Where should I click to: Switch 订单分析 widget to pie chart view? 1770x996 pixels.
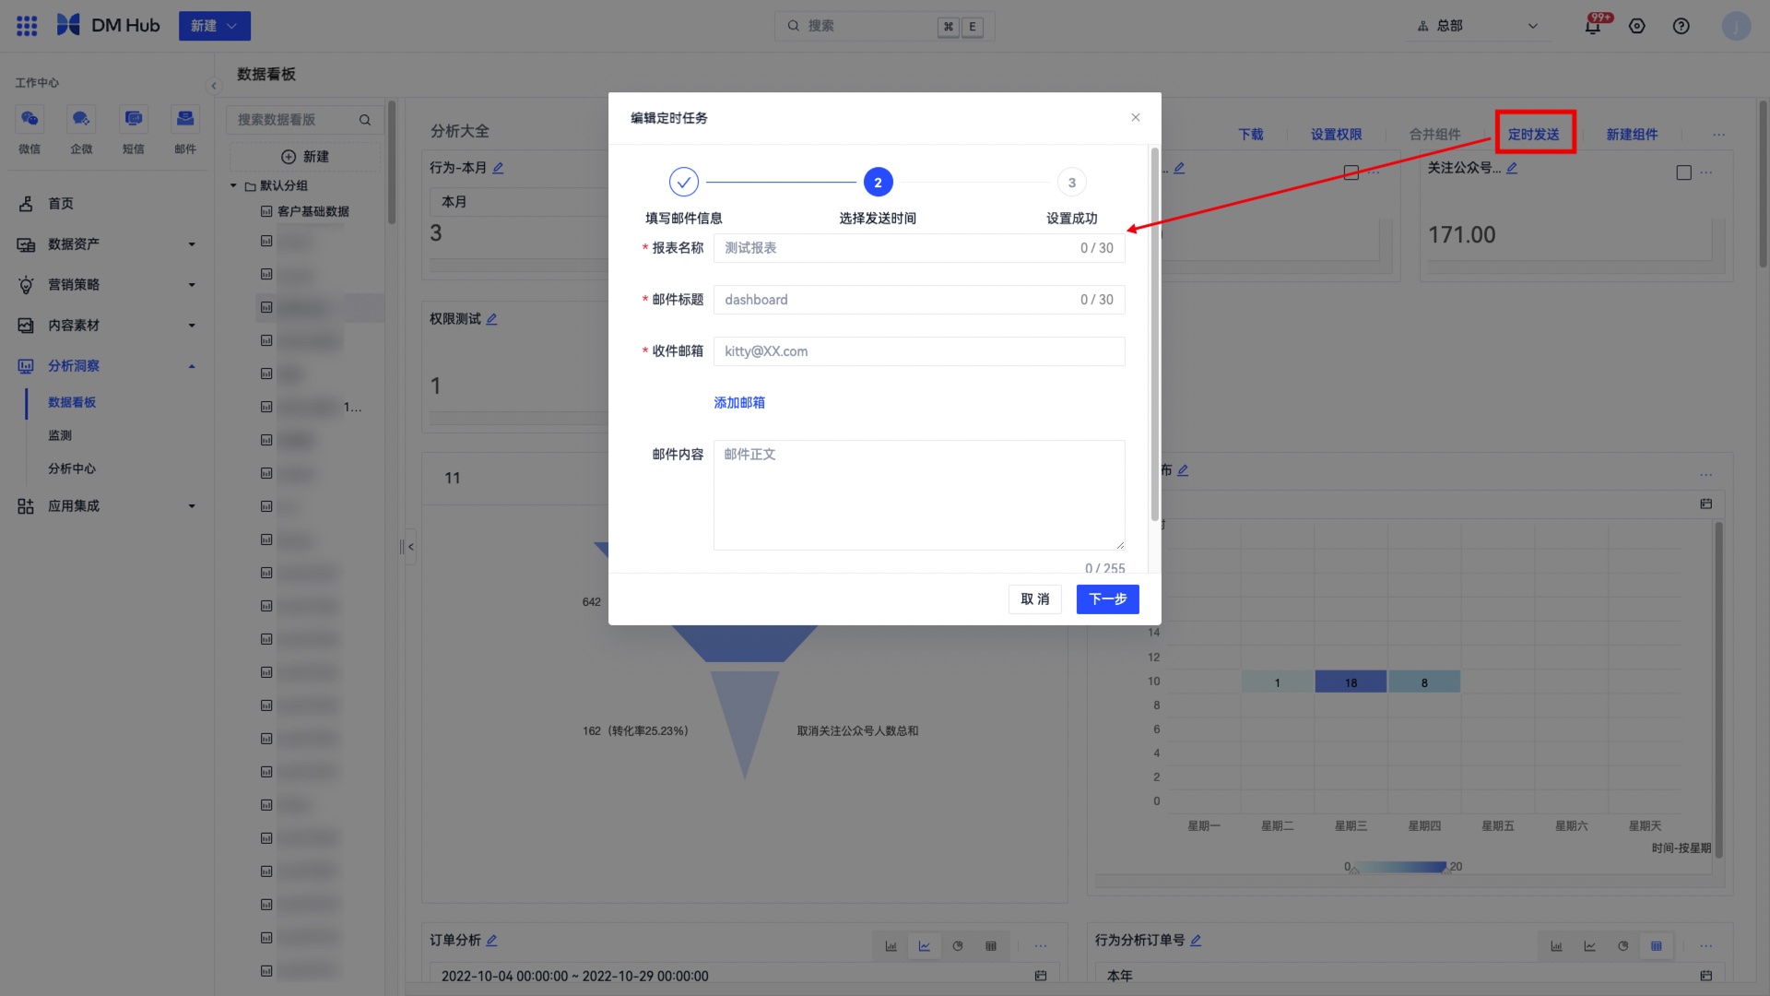958,946
